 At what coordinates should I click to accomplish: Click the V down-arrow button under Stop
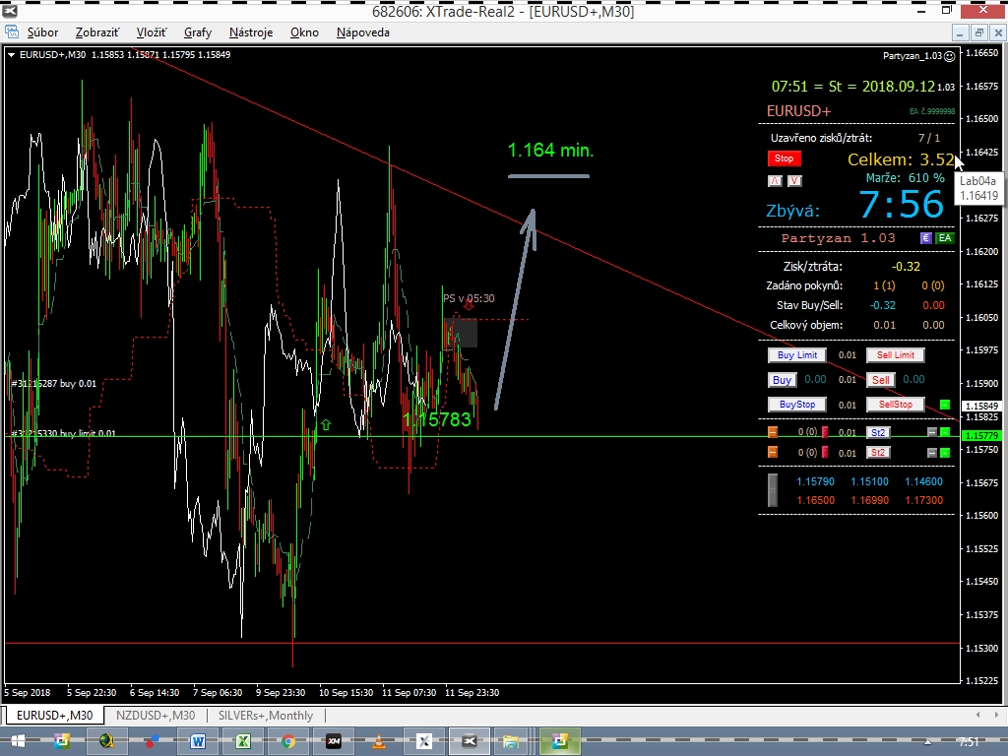794,181
